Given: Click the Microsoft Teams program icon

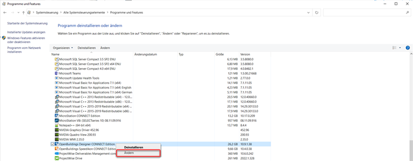Looking at the screenshot, I should 56,73.
